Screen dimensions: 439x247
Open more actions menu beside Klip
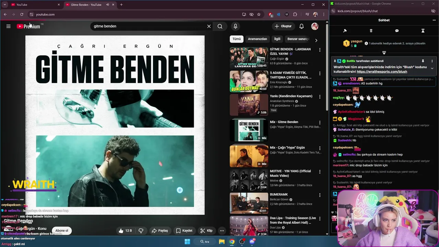click(x=222, y=231)
